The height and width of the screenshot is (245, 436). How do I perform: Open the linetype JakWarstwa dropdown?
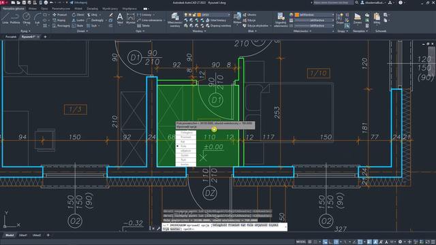coord(314,26)
